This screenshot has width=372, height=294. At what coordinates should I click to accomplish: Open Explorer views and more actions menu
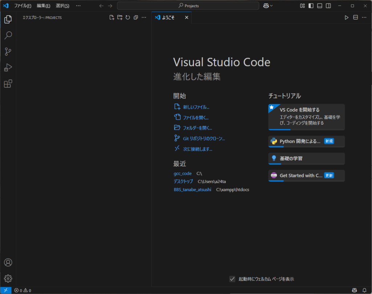pos(144,17)
